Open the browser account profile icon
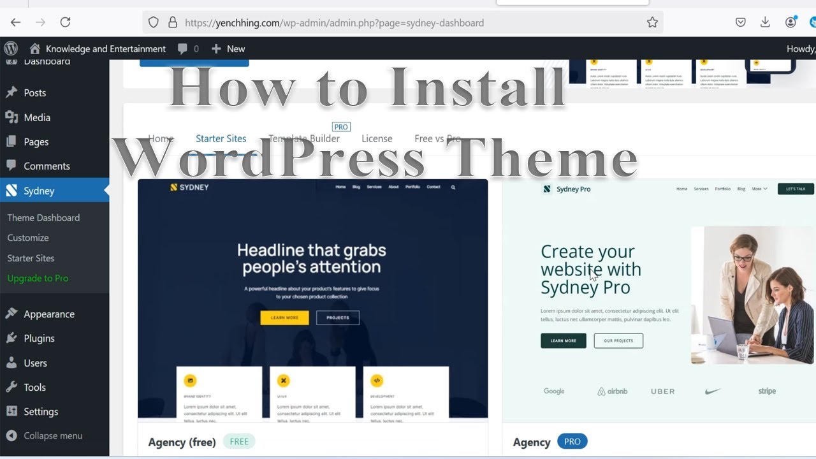The image size is (816, 459). (x=790, y=22)
